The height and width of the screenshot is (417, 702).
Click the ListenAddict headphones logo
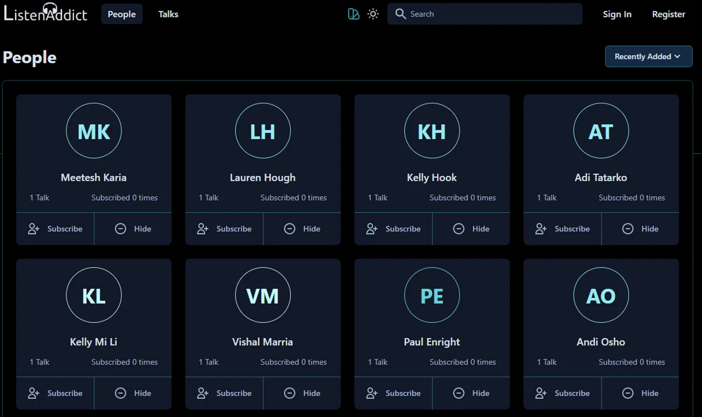[45, 13]
